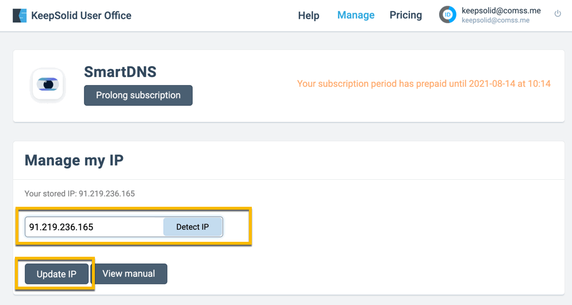Click the bold keepsolid@comss.me account name
572x305 pixels.
[x=501, y=10]
